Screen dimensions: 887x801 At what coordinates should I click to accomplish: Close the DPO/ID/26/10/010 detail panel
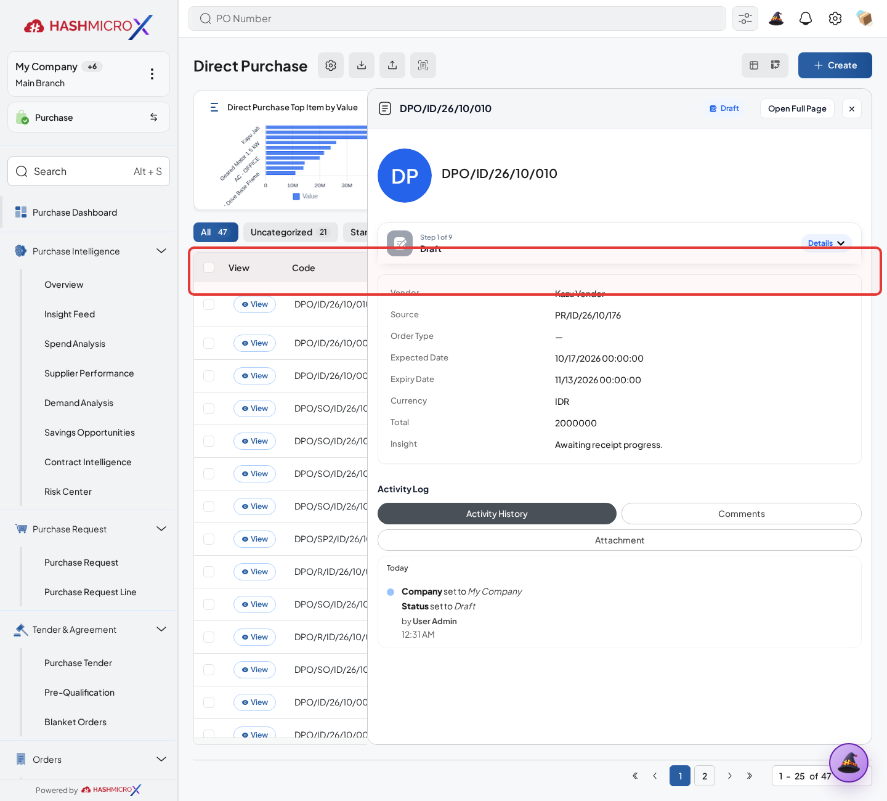pyautogui.click(x=852, y=108)
